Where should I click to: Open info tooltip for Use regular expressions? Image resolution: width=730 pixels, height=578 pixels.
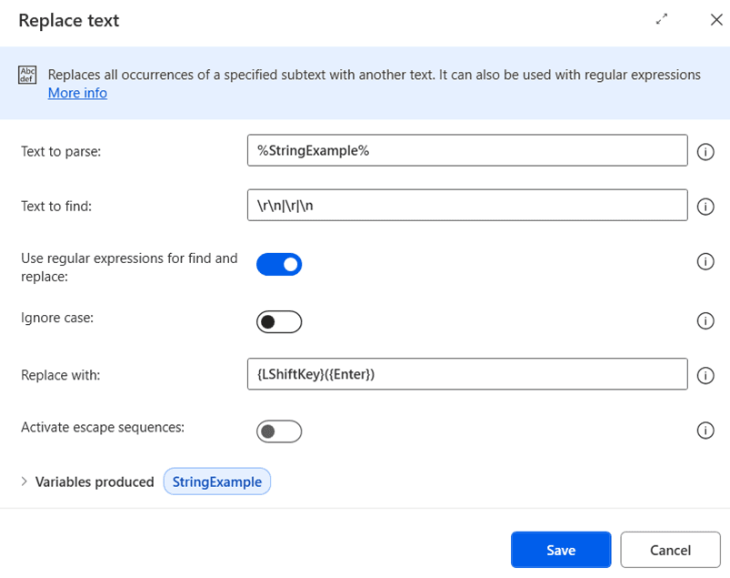pyautogui.click(x=705, y=262)
